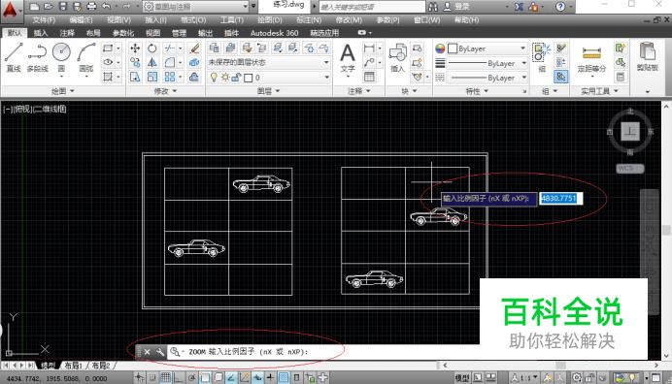Toggle polar tracking in status bar
Screen dimensions: 672x384
tap(192, 377)
